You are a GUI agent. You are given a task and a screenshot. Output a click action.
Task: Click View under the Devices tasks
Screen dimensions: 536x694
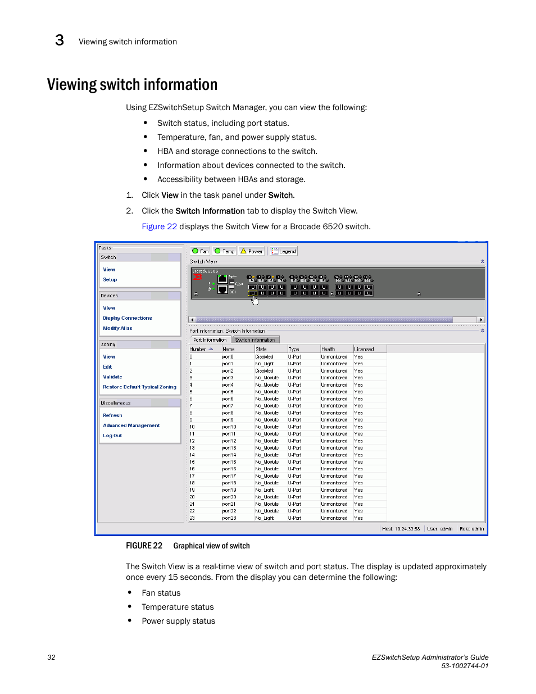[x=109, y=308]
